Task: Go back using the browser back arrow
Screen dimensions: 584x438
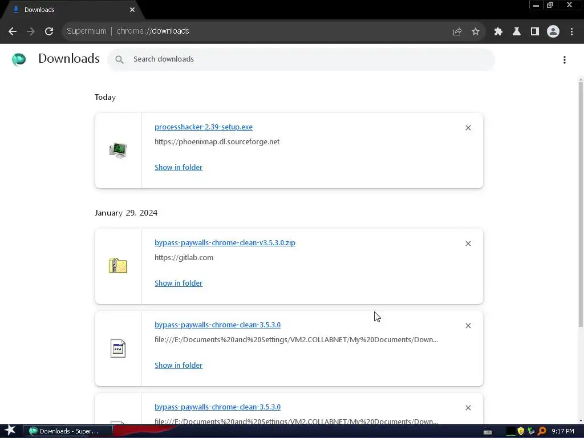Action: (13, 31)
